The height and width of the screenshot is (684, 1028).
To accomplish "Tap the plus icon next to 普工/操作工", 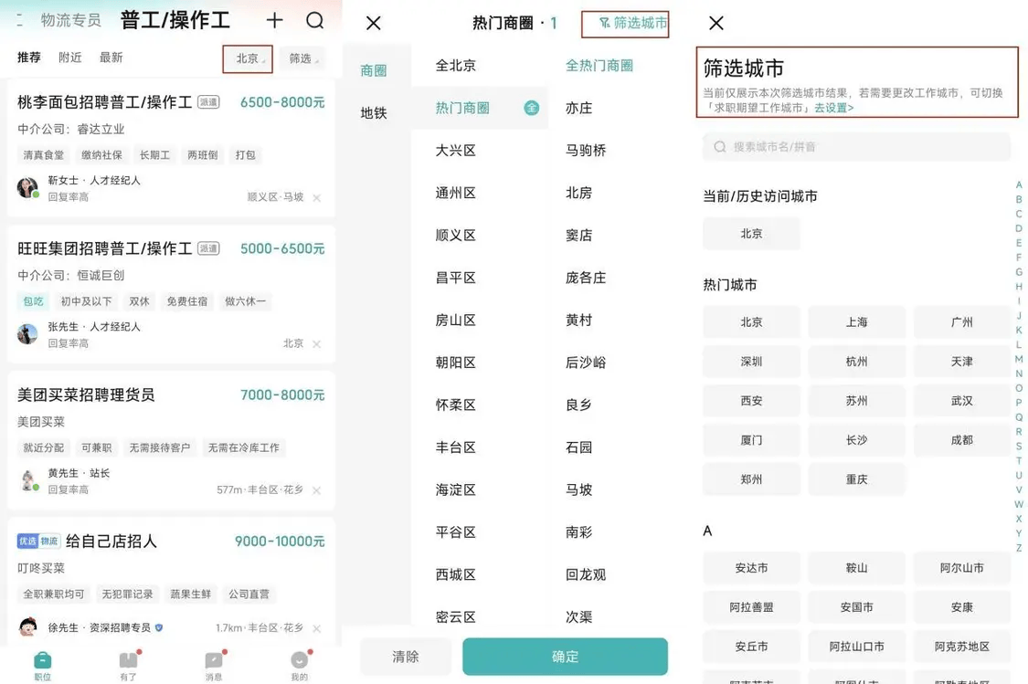I will [275, 20].
